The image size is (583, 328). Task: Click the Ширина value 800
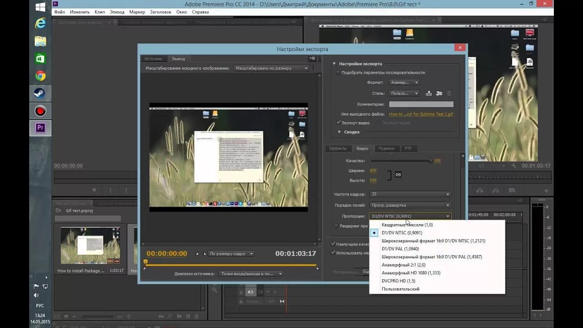(x=373, y=170)
